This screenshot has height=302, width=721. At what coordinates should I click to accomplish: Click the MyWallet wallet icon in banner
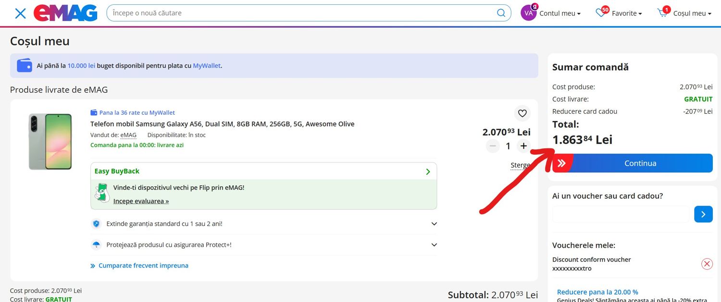click(x=25, y=65)
